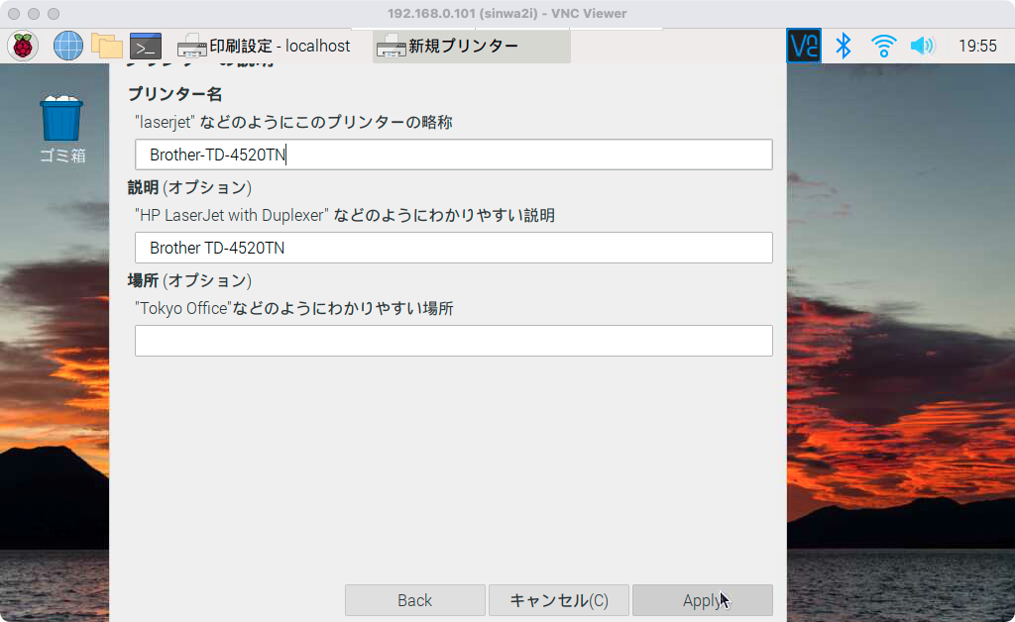Switch to 新規プリンター taskbar window
Viewport: 1015px width, 622px height.
[471, 47]
